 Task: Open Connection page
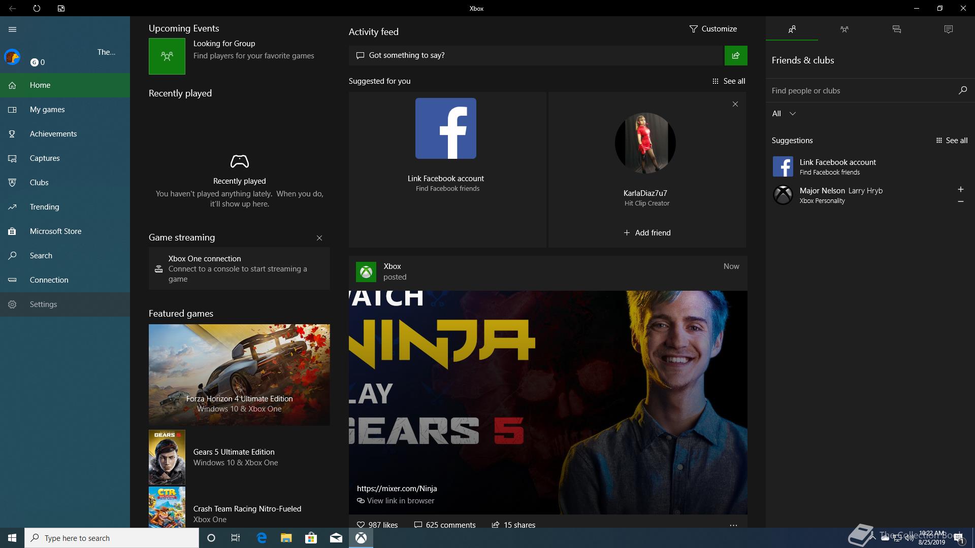click(65, 280)
